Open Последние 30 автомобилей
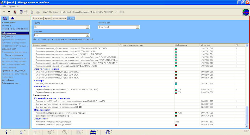 [15, 29]
